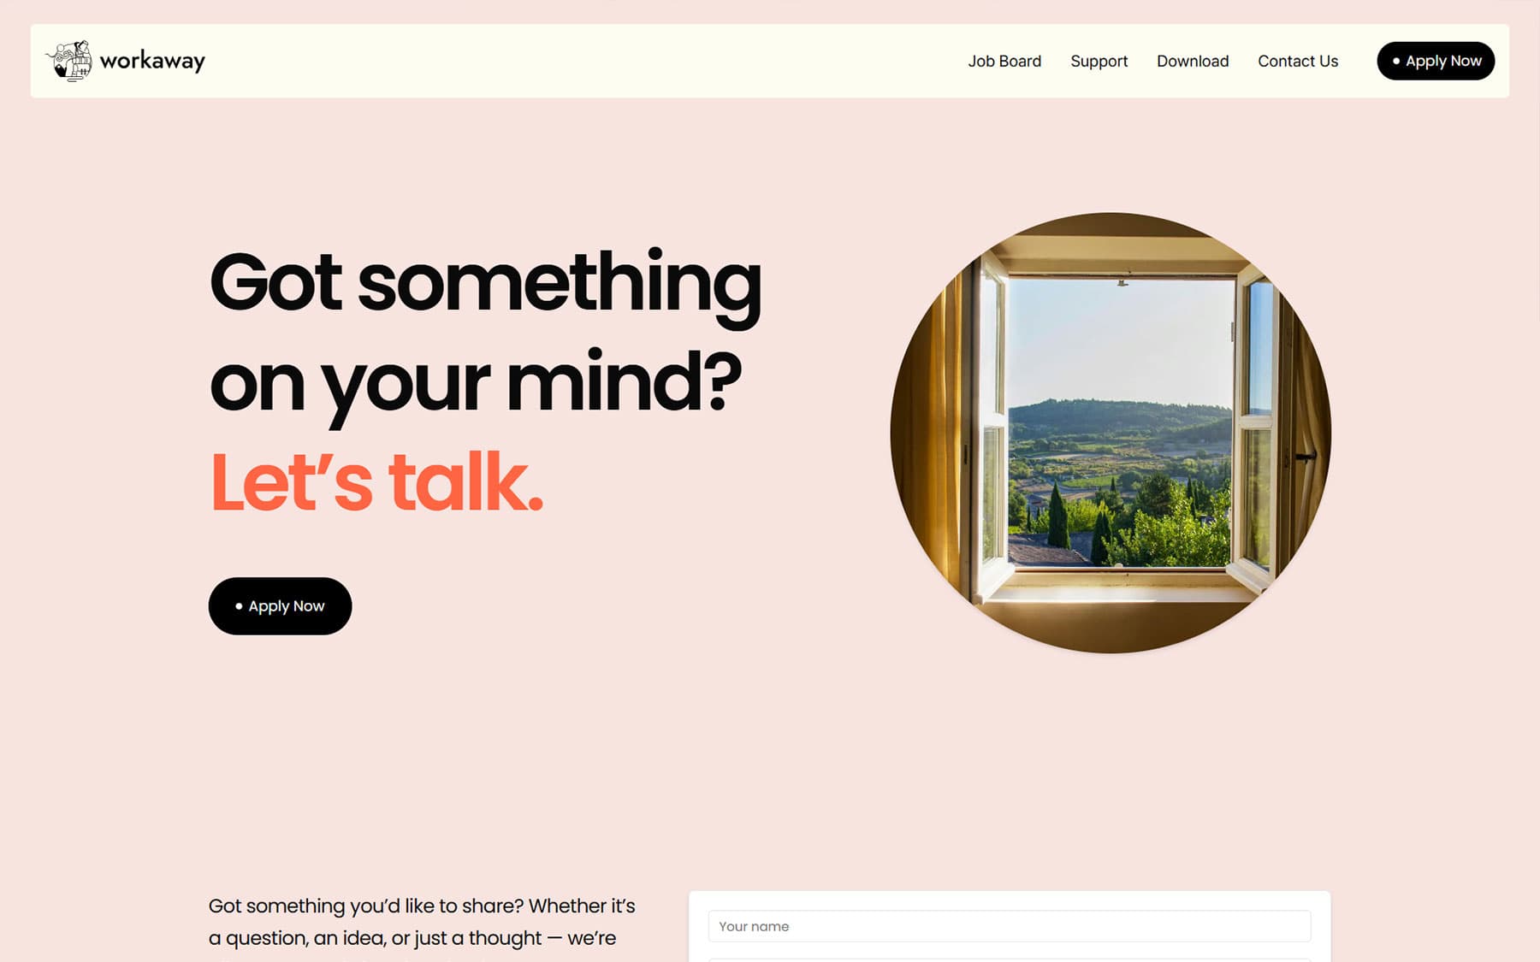This screenshot has height=962, width=1540.
Task: Click the workaway logo illustration icon
Action: 69,61
